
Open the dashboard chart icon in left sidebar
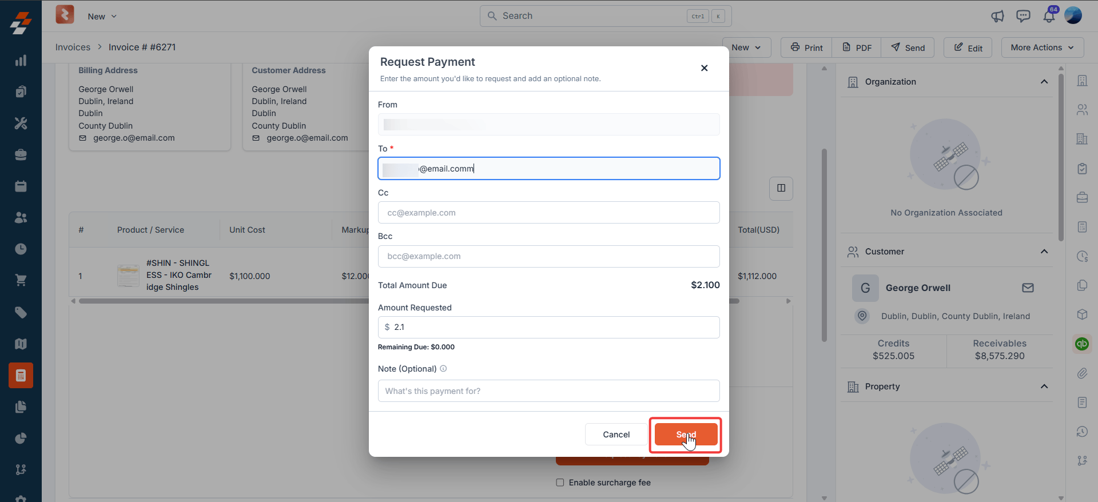[21, 61]
